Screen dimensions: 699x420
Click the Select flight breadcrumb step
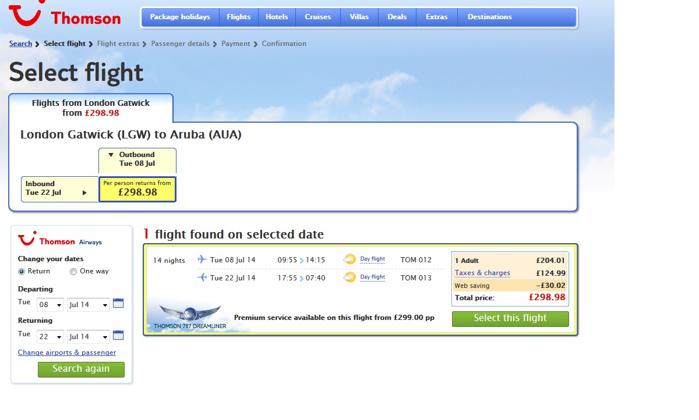click(x=65, y=44)
